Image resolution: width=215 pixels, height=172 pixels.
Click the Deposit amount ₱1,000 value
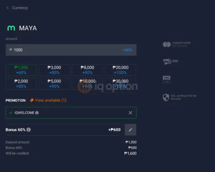coord(131,142)
